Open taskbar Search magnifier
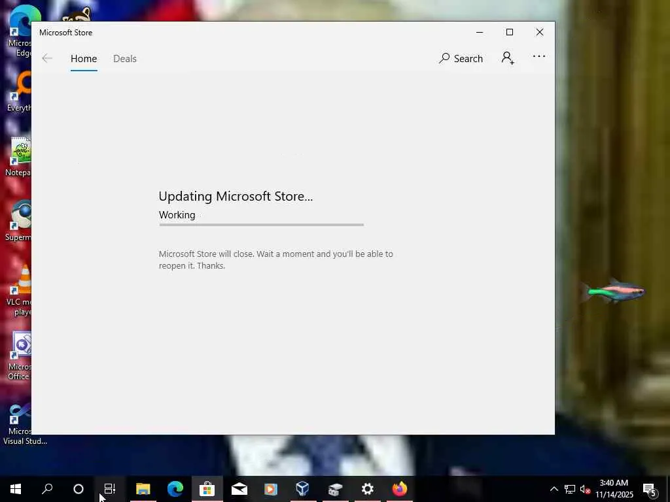Screen dimensions: 670x502 [47, 489]
